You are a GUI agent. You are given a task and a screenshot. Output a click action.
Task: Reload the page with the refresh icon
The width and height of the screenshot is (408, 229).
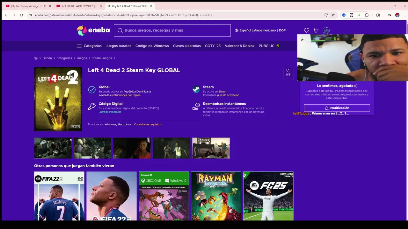point(22,15)
